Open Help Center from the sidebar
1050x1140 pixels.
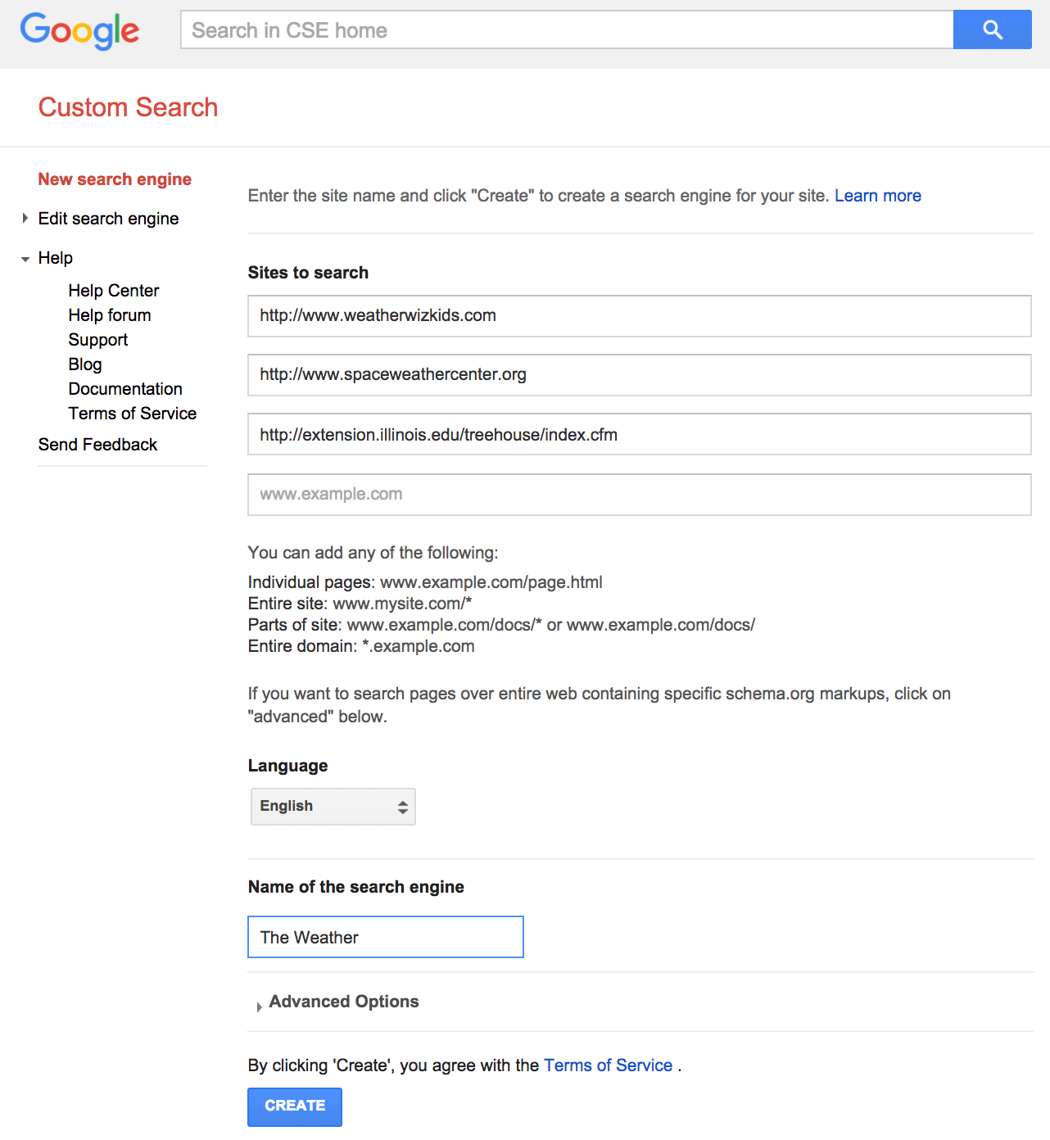tap(114, 290)
